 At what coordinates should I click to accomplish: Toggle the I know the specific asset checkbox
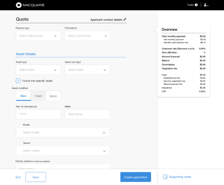[18, 81]
